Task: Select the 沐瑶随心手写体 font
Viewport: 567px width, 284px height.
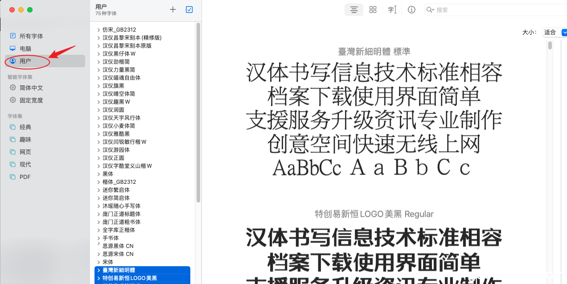Action: pos(121,206)
